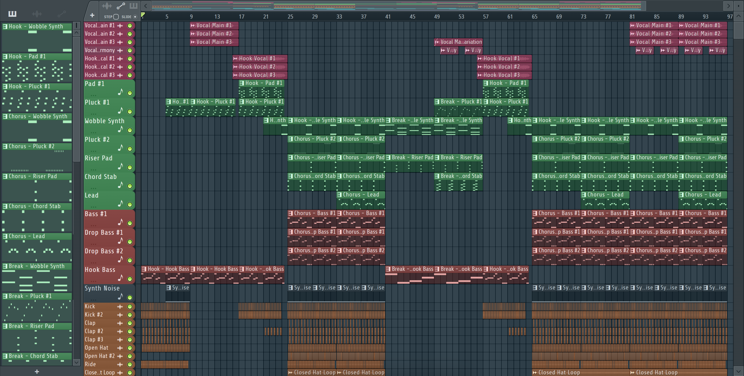
Task: Mute the Vocal..ain #2 track
Action: (x=130, y=34)
